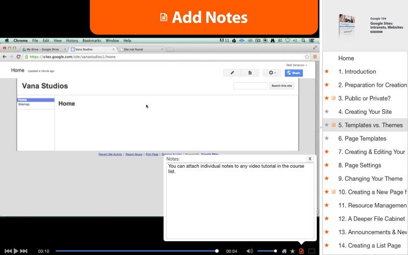Open lesson 5. Templates vs. Themes

click(371, 125)
